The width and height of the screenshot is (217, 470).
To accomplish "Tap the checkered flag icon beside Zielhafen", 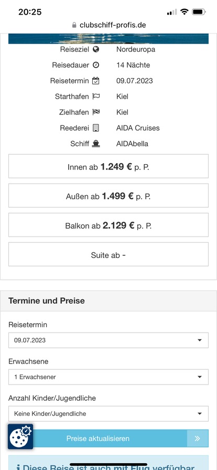I will (96, 112).
